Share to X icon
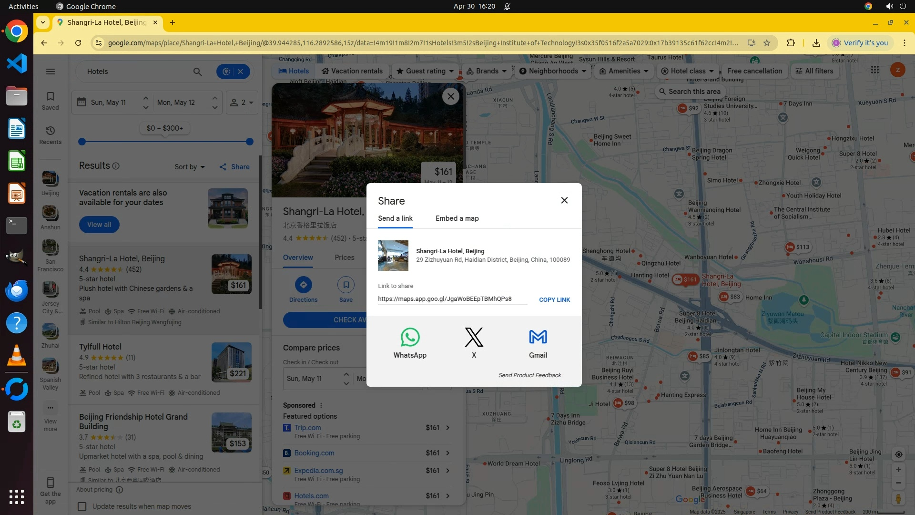 click(x=474, y=338)
